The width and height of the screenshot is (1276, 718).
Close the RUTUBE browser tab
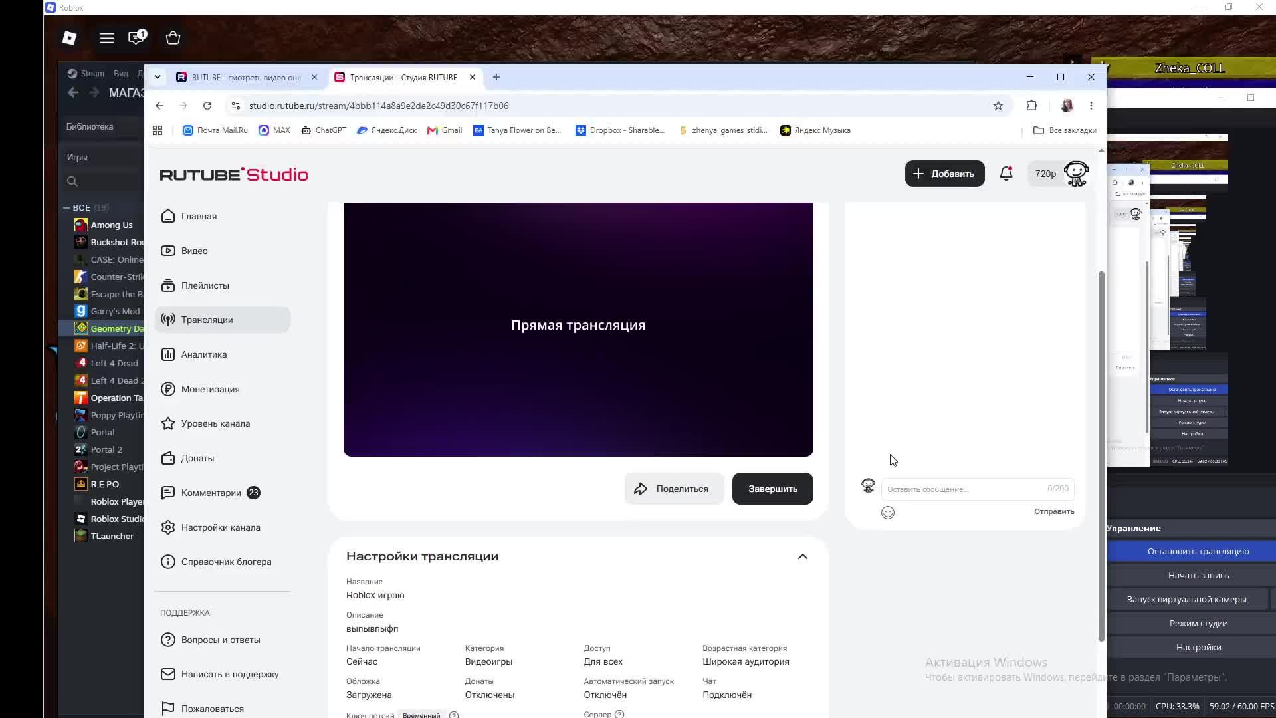click(314, 78)
